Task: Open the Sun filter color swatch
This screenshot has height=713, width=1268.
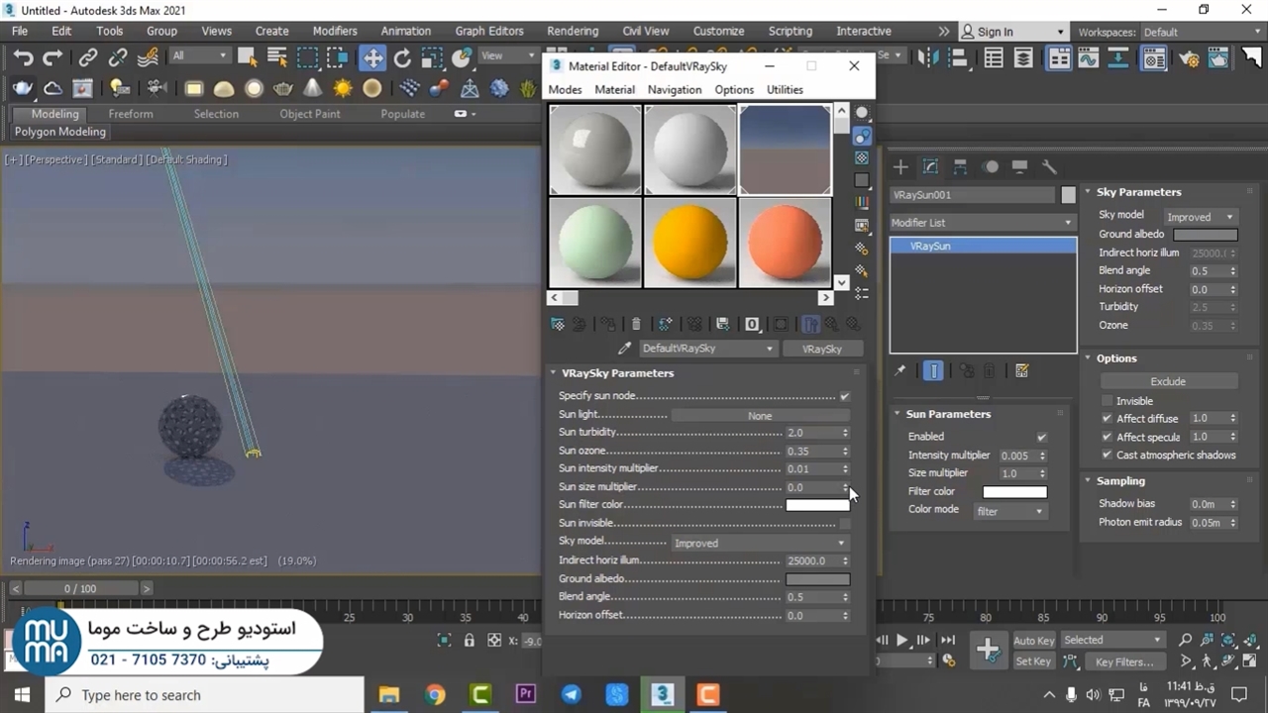Action: pos(817,505)
